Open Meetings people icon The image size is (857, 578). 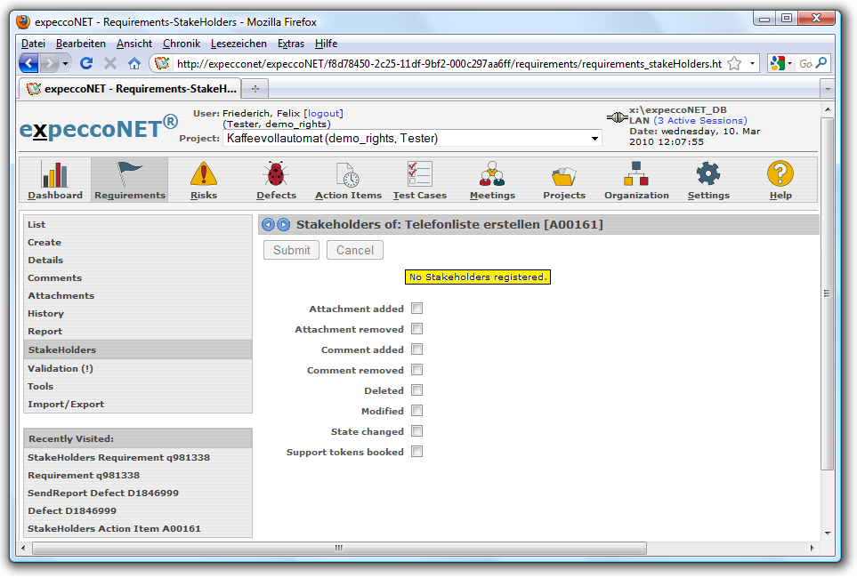tap(492, 174)
